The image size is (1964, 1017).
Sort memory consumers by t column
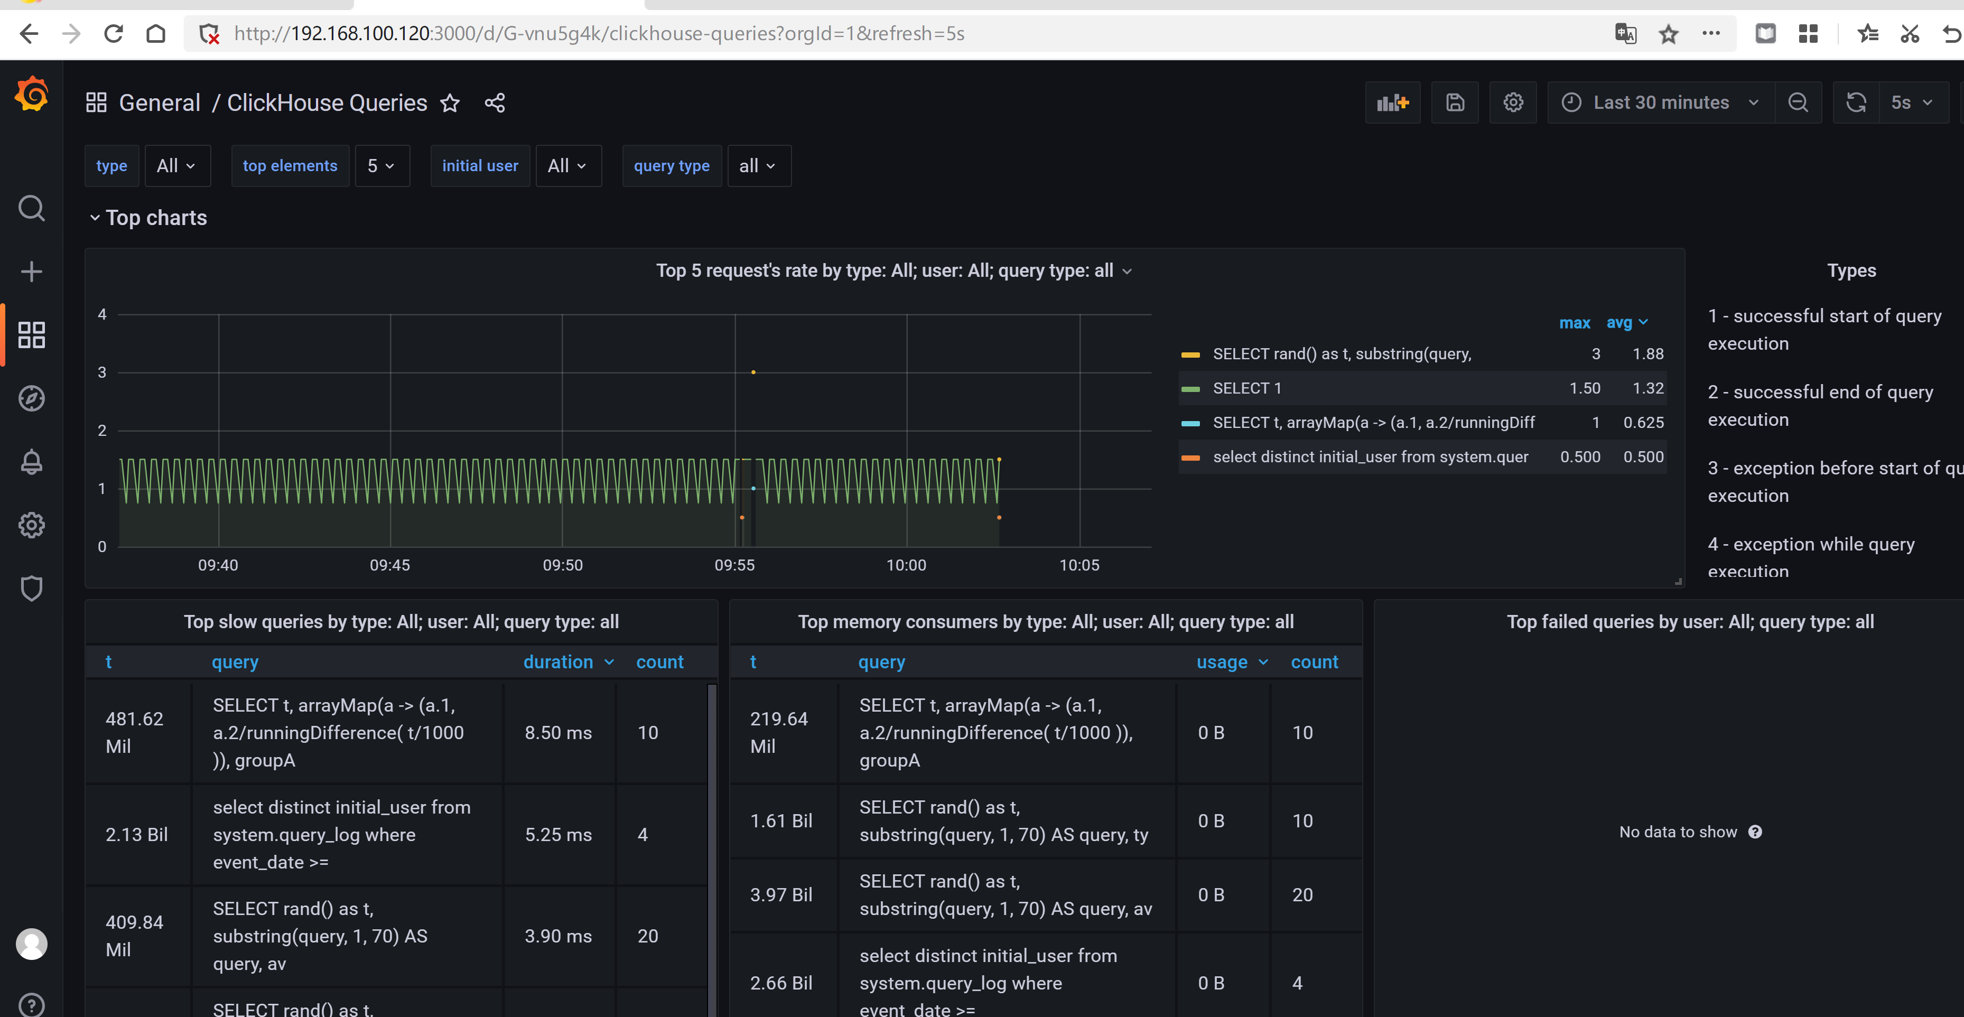752,662
